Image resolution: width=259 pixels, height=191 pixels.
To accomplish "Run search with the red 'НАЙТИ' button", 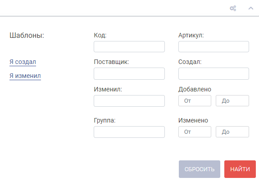I will click(240, 169).
